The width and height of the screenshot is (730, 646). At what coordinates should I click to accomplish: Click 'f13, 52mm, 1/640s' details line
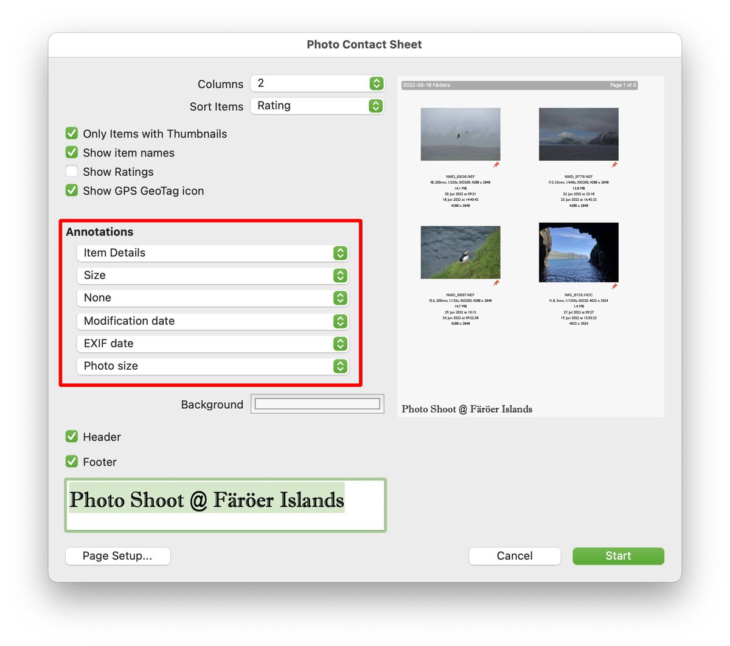[579, 182]
